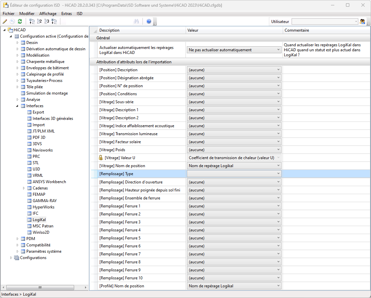Open [Vitrage] Poids value dropdown
371x298 pixels.
(x=234, y=150)
